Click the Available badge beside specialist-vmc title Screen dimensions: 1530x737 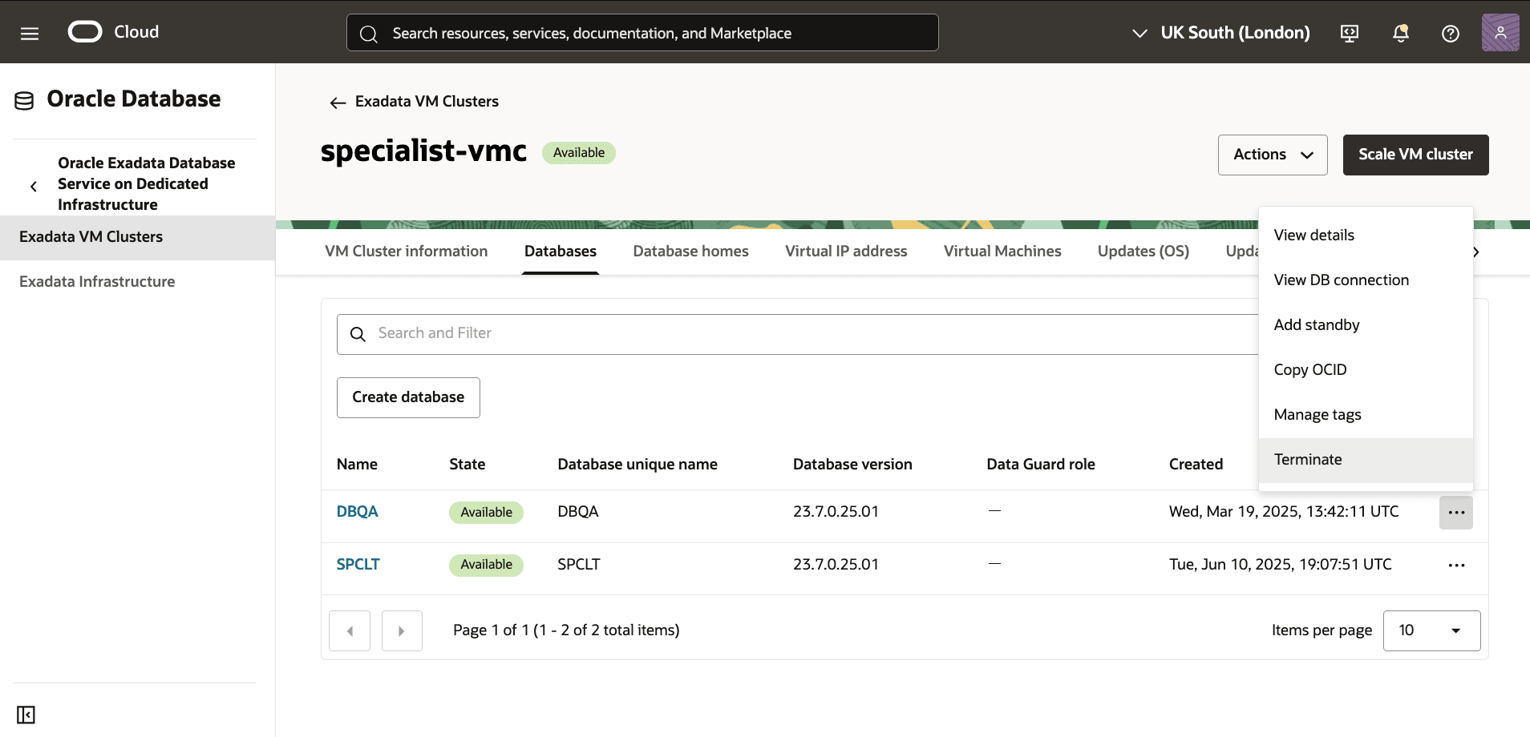(579, 153)
